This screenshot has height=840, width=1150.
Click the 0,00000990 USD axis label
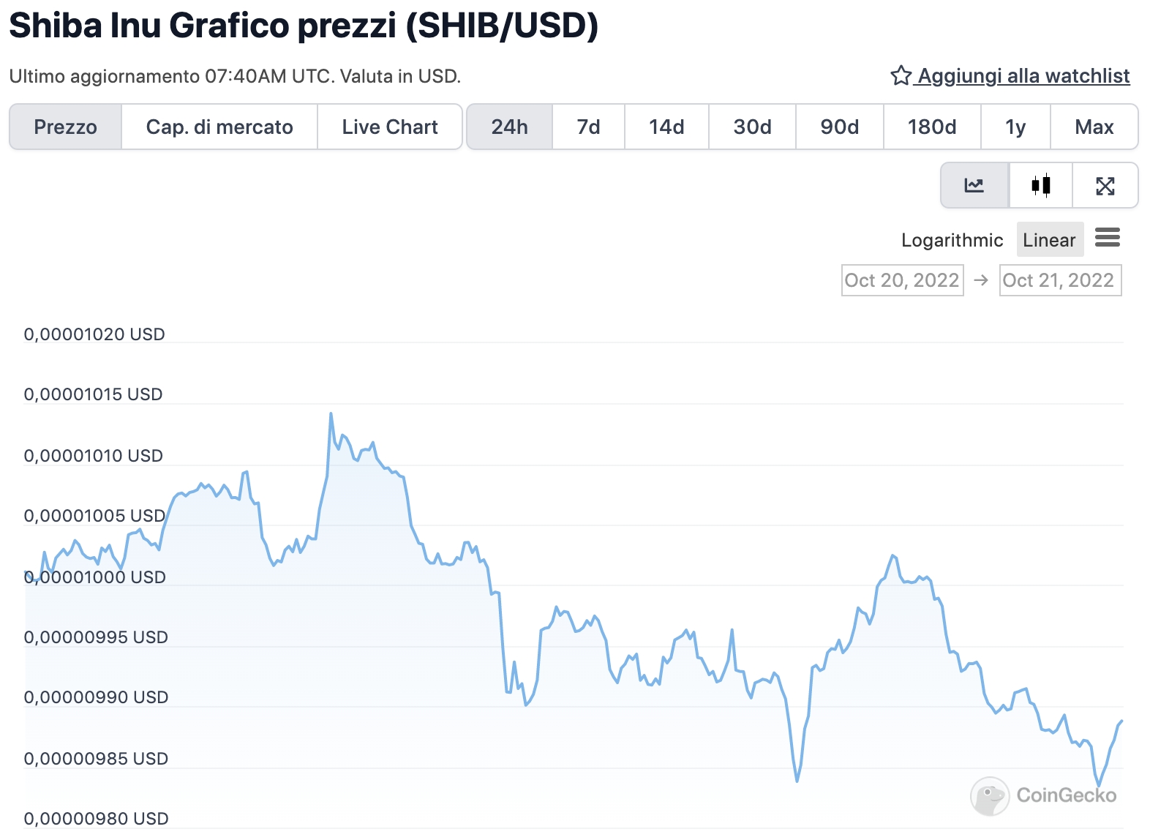tap(96, 697)
